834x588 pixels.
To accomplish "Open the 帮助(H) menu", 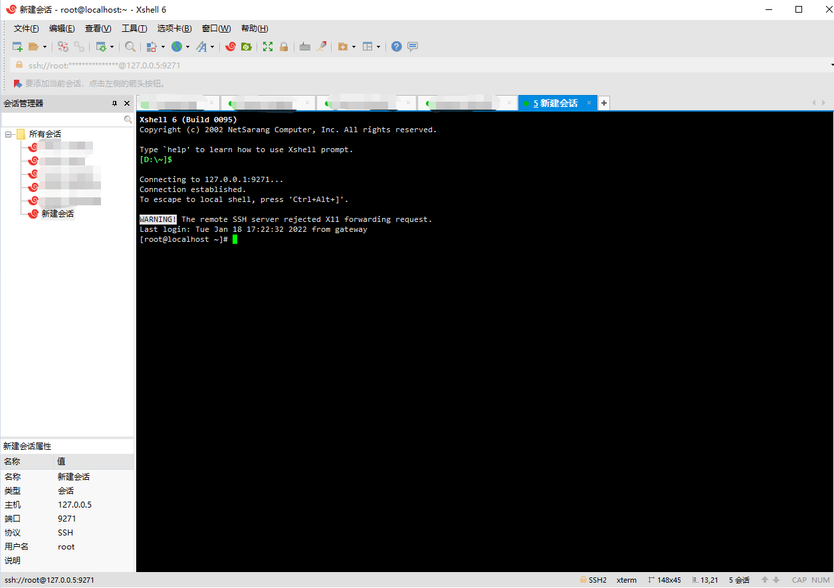I will point(255,29).
